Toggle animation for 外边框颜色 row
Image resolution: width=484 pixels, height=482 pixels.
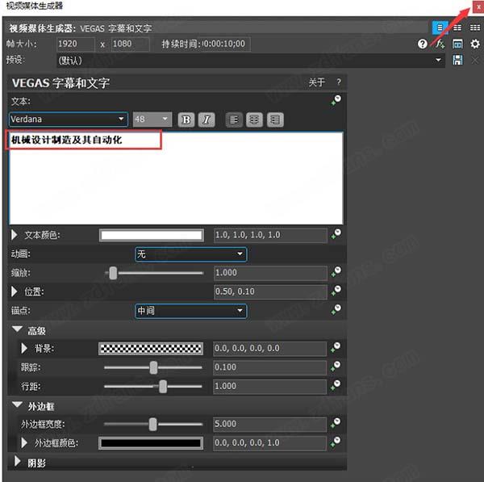tap(336, 442)
